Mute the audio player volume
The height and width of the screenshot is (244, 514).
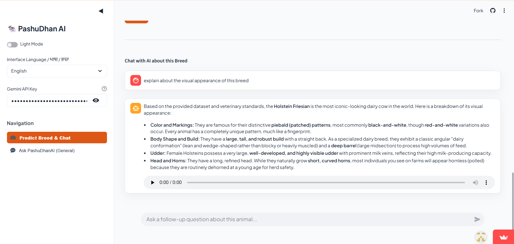coord(475,182)
